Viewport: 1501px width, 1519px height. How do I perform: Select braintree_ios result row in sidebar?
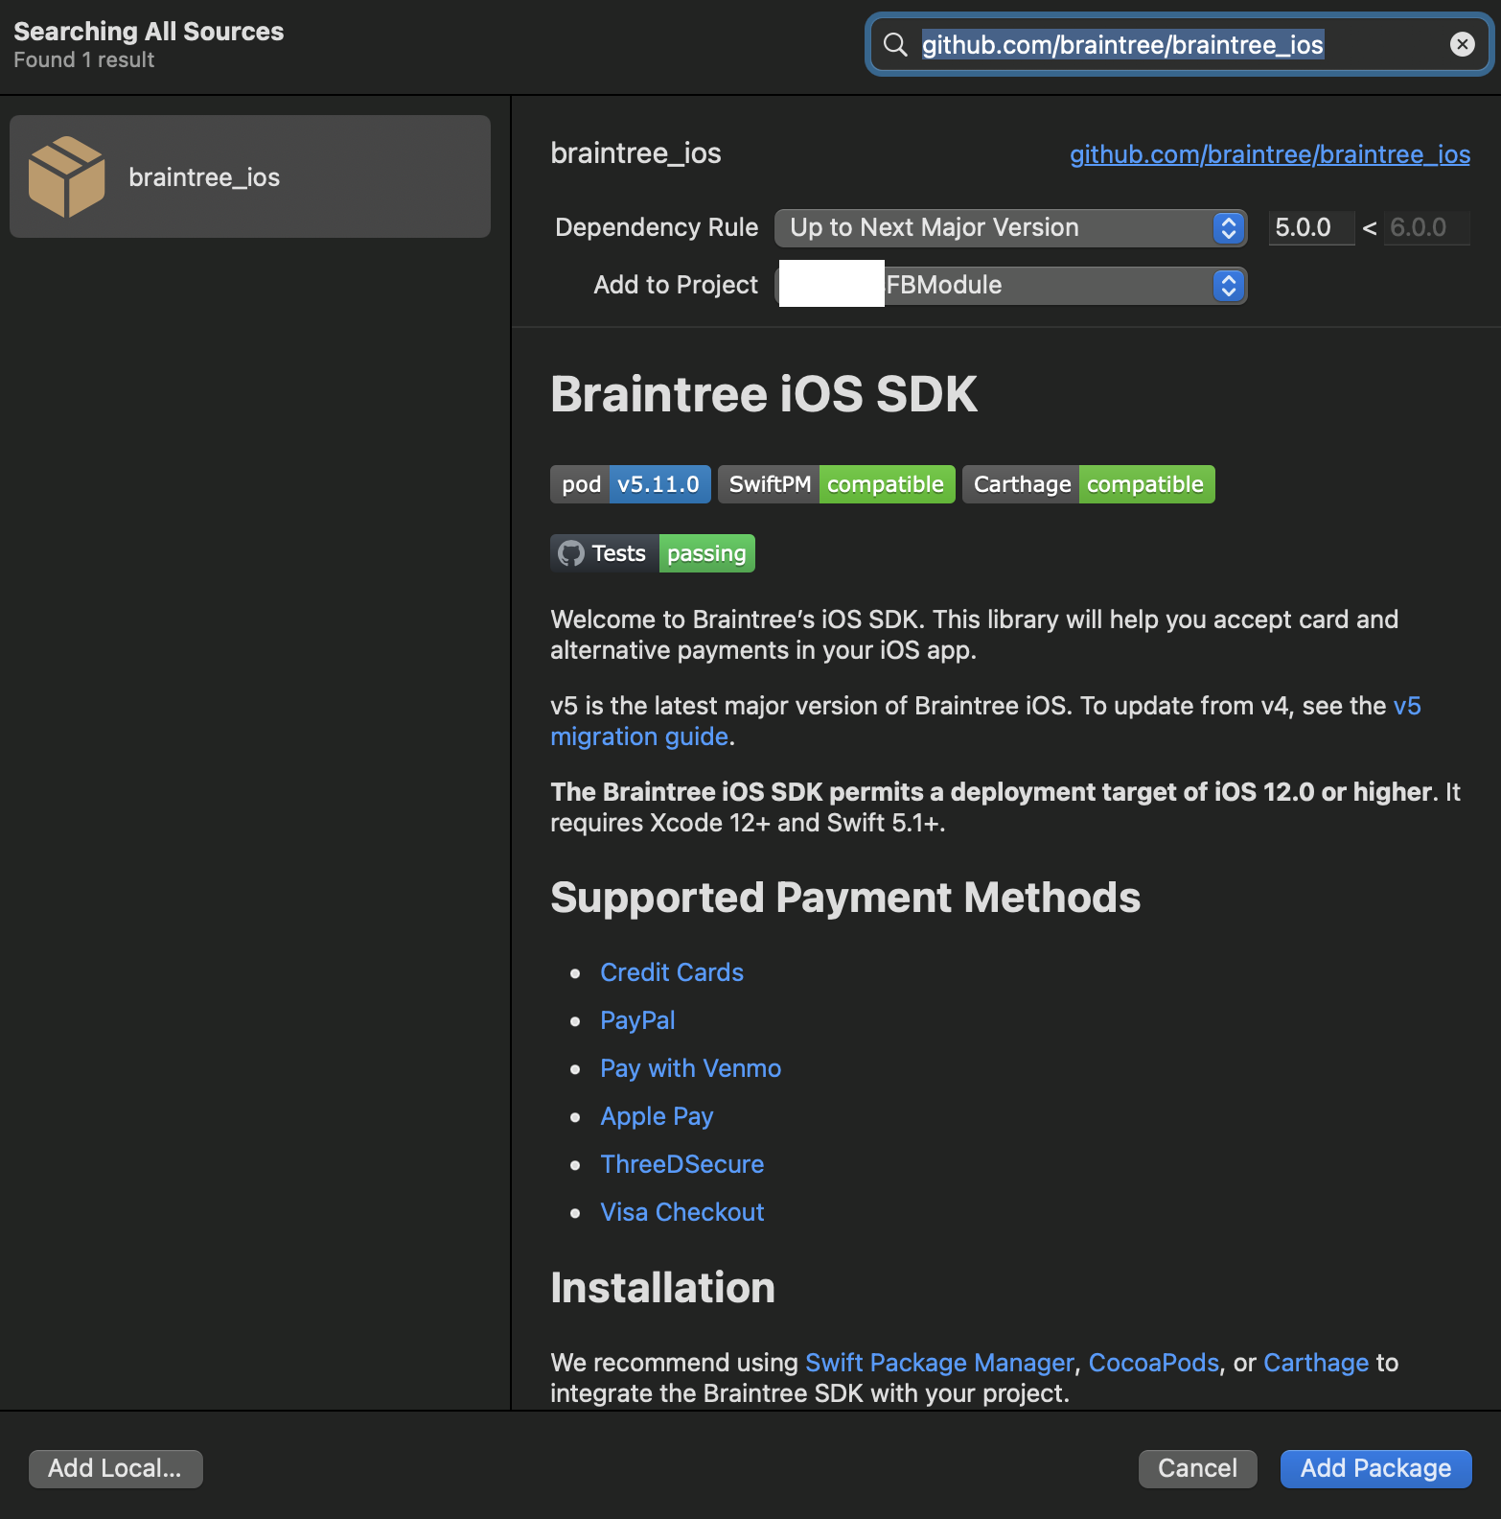pos(250,176)
